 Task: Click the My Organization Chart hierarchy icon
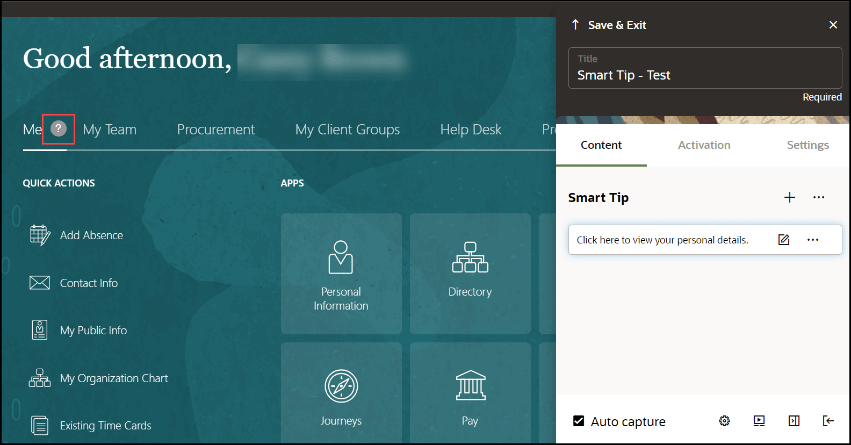click(40, 378)
